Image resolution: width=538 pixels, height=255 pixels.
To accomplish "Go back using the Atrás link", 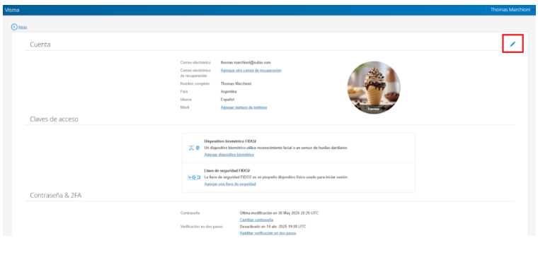I will pyautogui.click(x=23, y=27).
